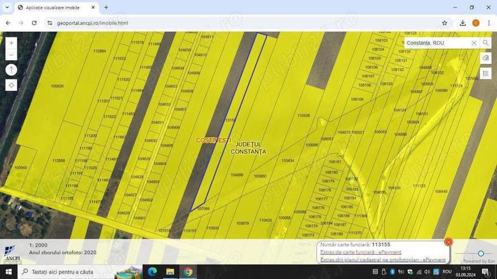
Task: Reload the geoportal page
Action: coord(34,23)
